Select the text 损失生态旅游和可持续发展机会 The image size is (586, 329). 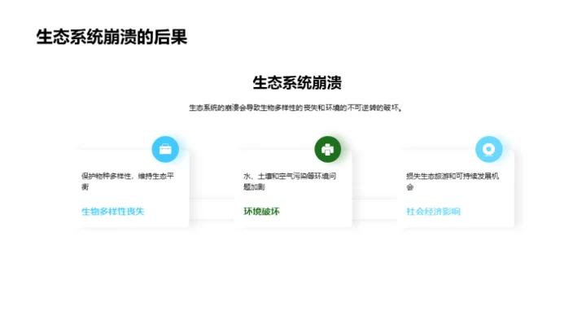453,182
